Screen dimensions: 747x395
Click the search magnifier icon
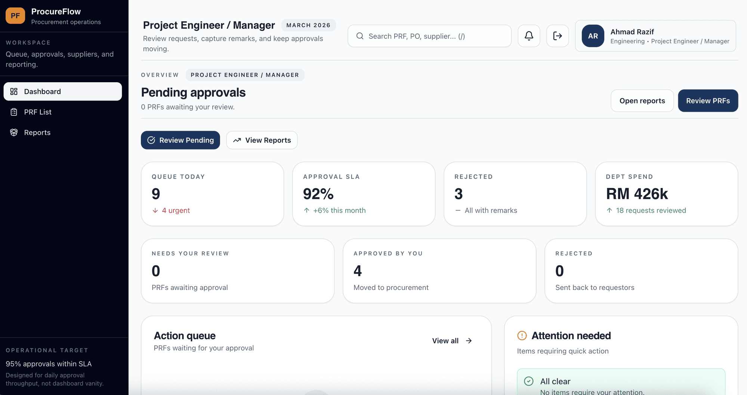[360, 36]
